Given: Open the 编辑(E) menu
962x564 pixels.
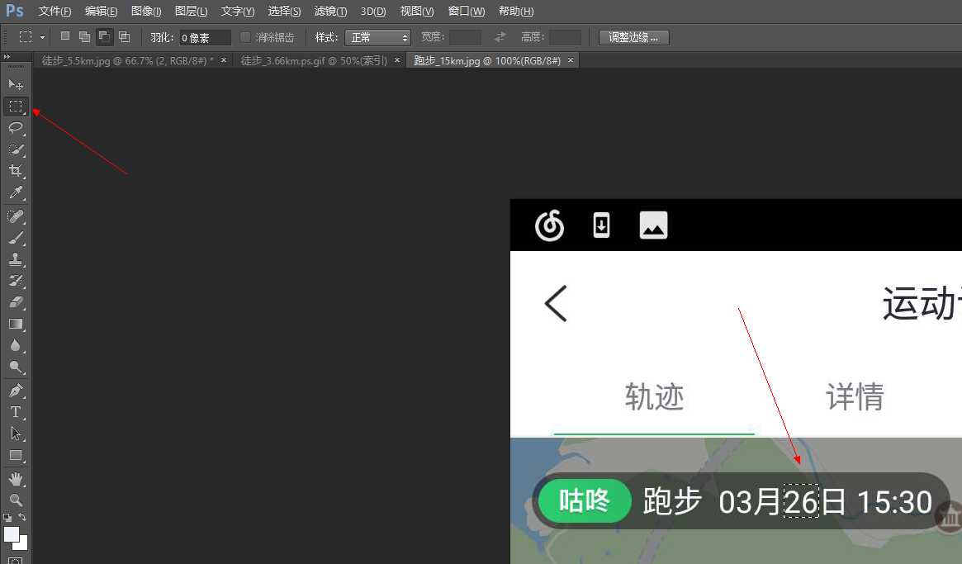Looking at the screenshot, I should 101,11.
